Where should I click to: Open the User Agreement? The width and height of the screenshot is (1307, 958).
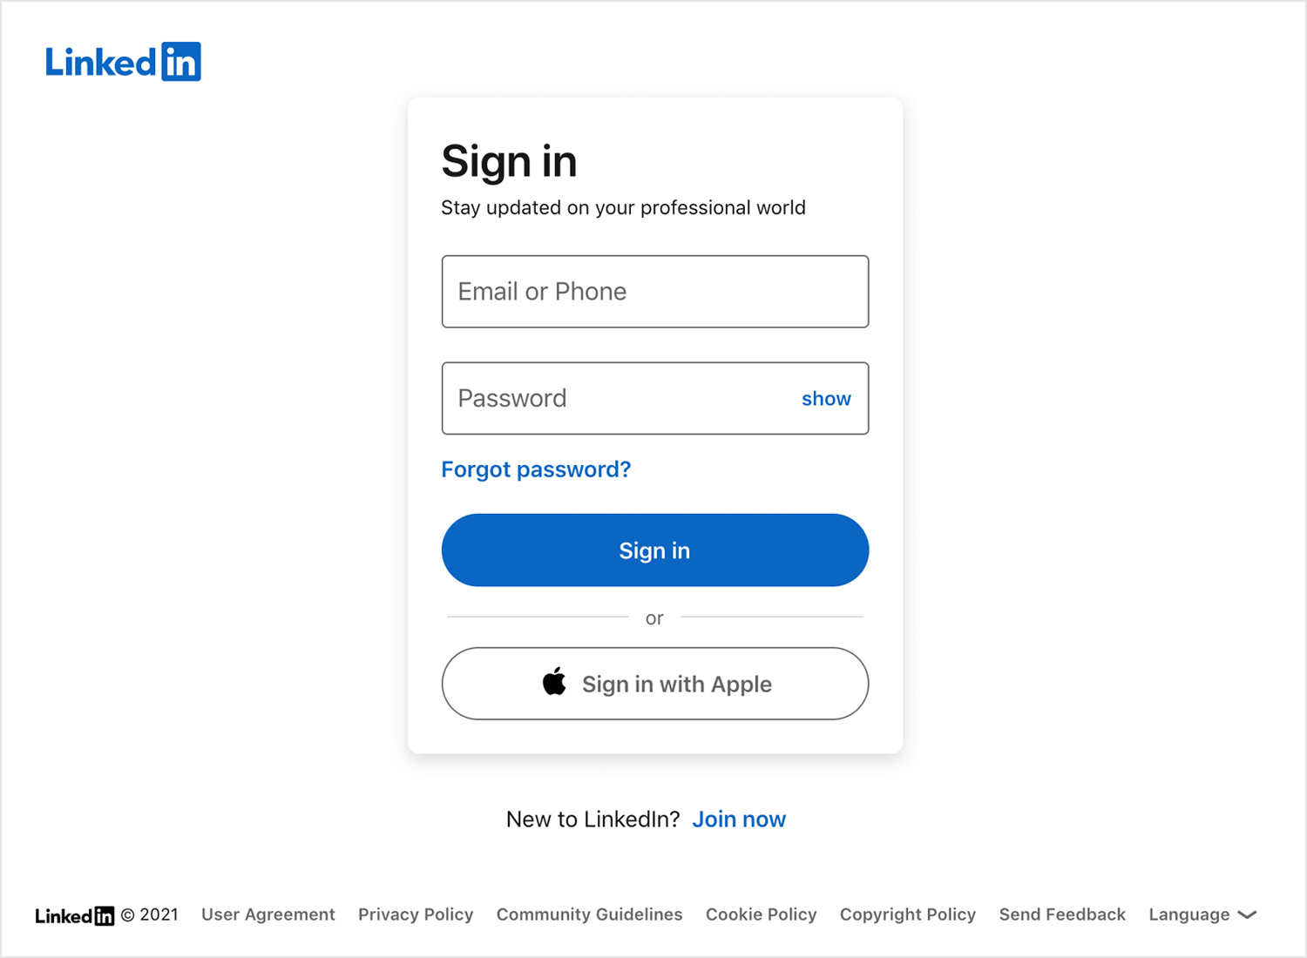(268, 914)
